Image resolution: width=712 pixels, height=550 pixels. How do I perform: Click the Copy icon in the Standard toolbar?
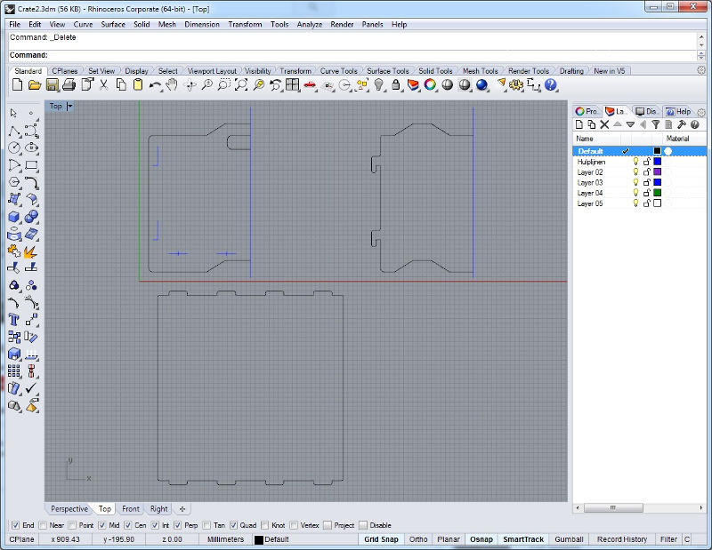click(121, 84)
